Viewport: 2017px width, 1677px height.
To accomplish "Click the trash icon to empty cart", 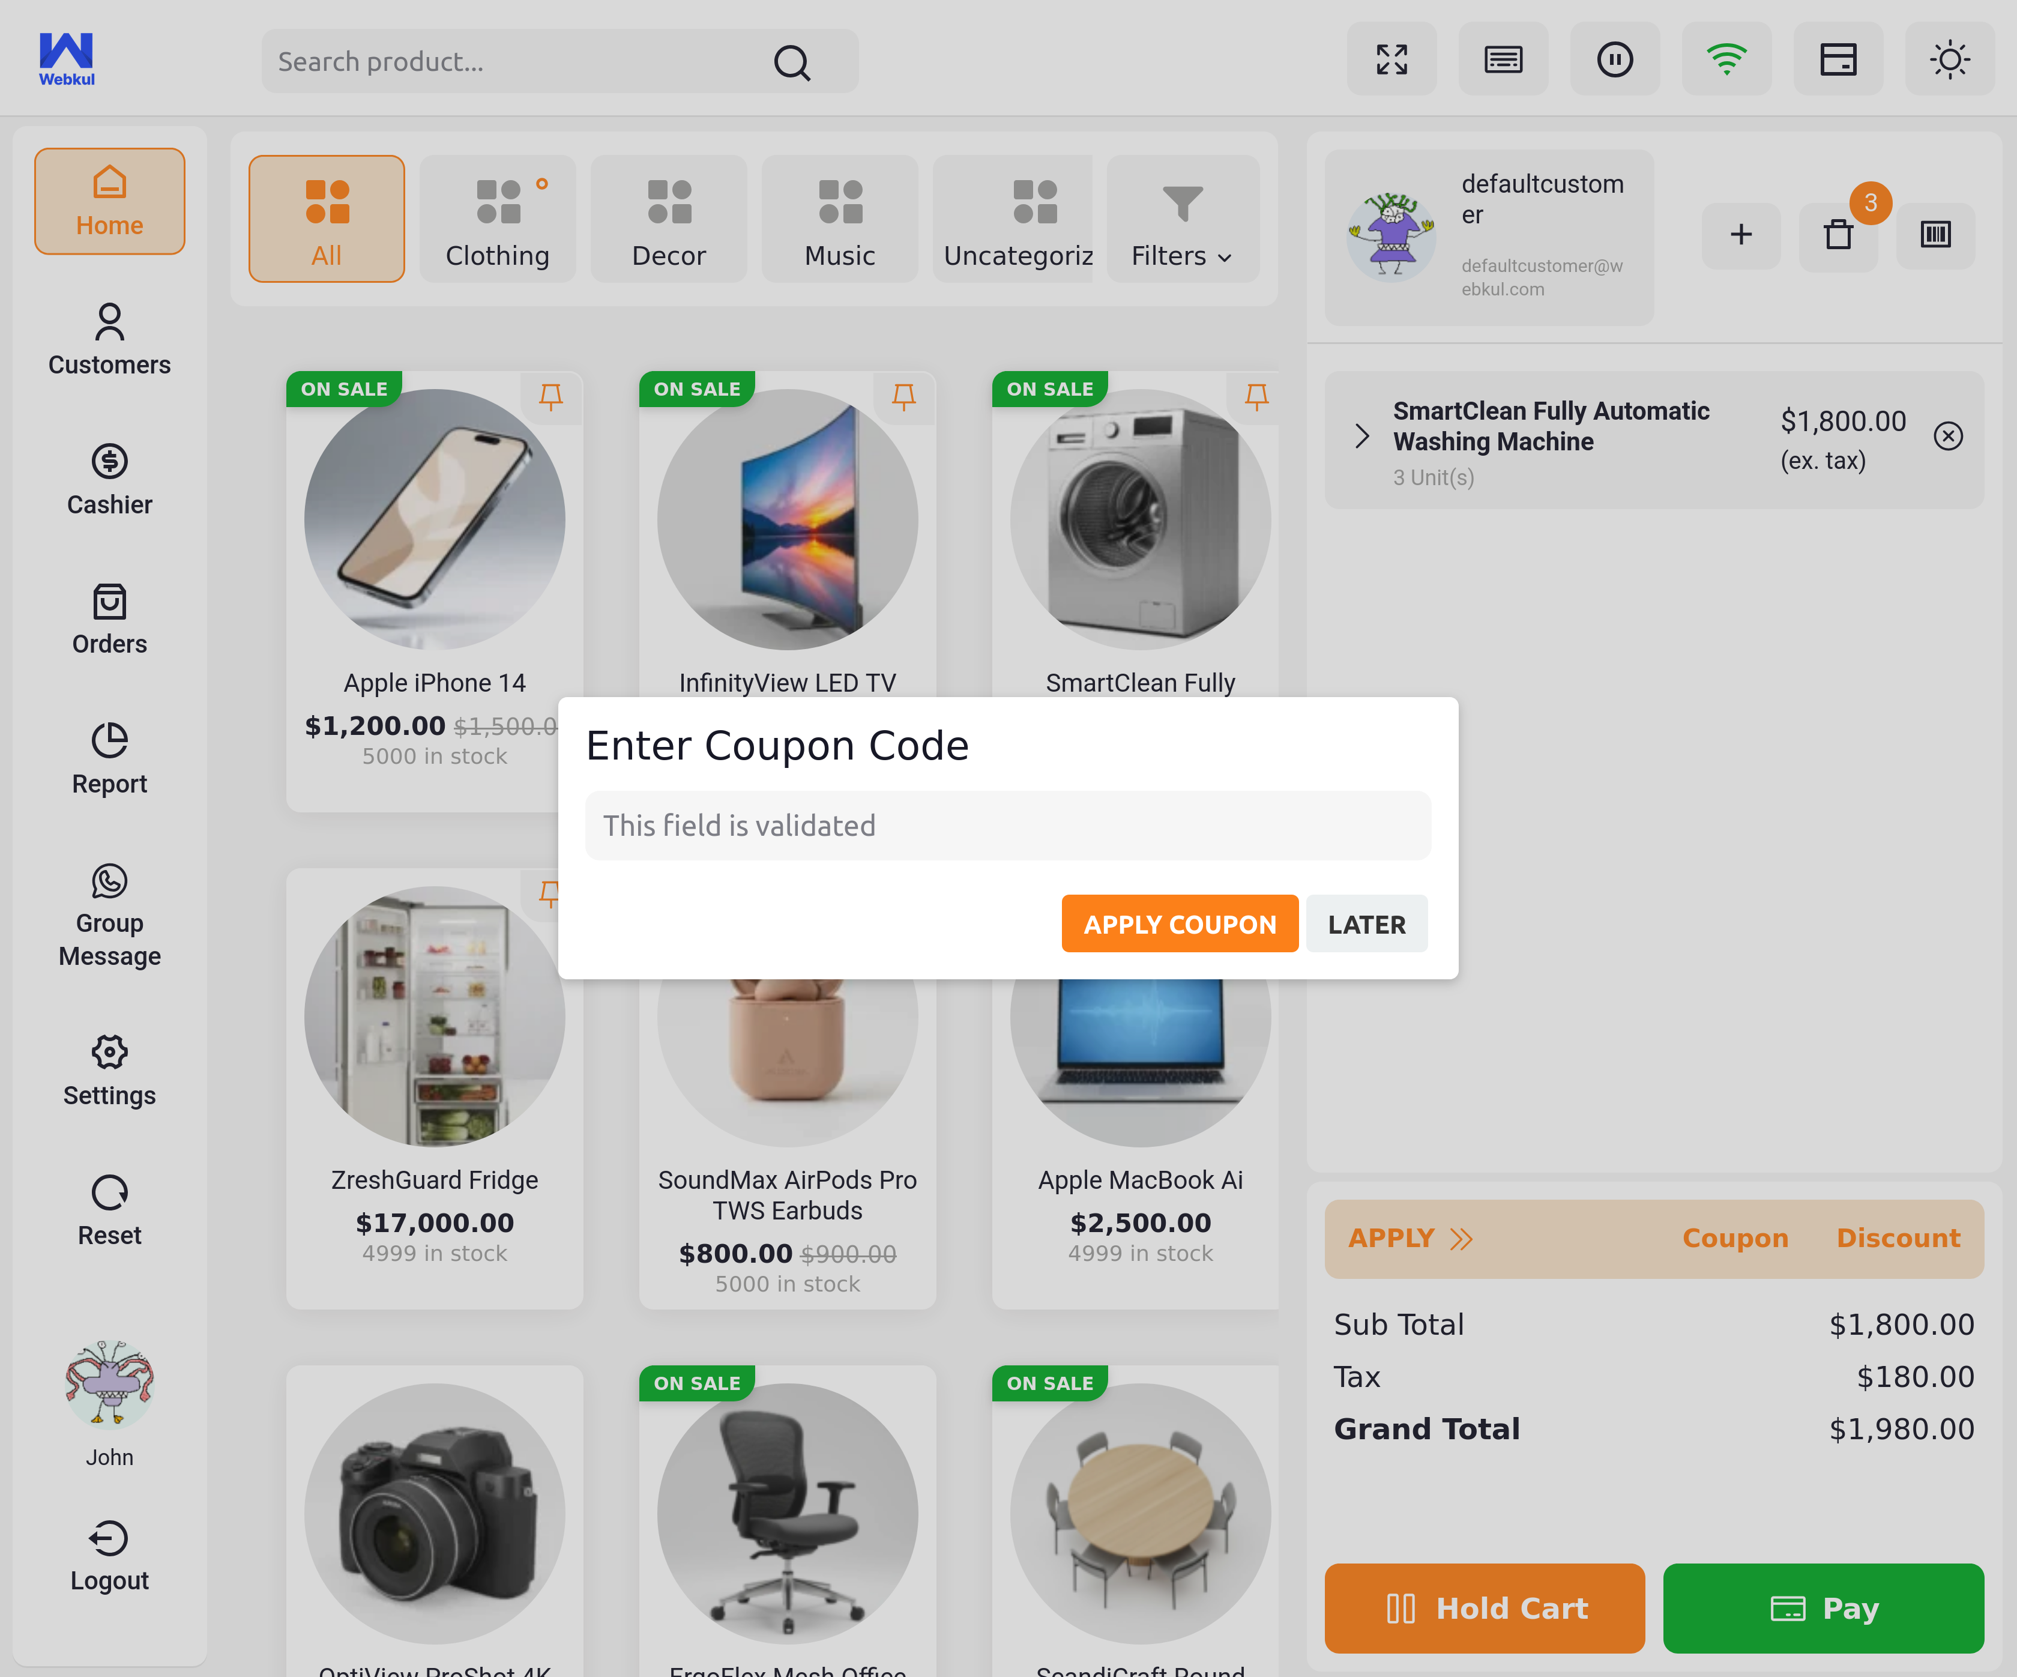I will click(1838, 234).
